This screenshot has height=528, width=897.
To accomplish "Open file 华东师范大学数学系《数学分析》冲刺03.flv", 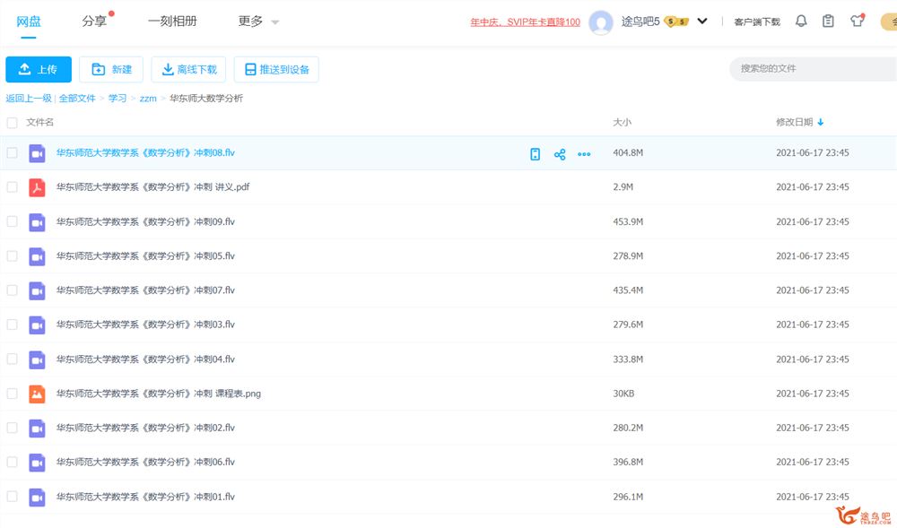I will tap(145, 324).
